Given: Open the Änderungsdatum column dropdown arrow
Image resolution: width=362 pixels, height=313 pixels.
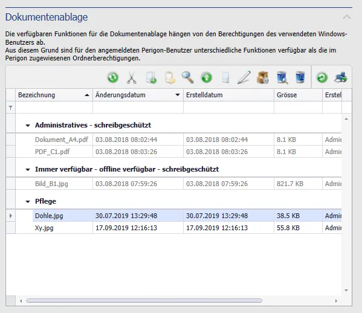Looking at the screenshot, I should [x=178, y=95].
